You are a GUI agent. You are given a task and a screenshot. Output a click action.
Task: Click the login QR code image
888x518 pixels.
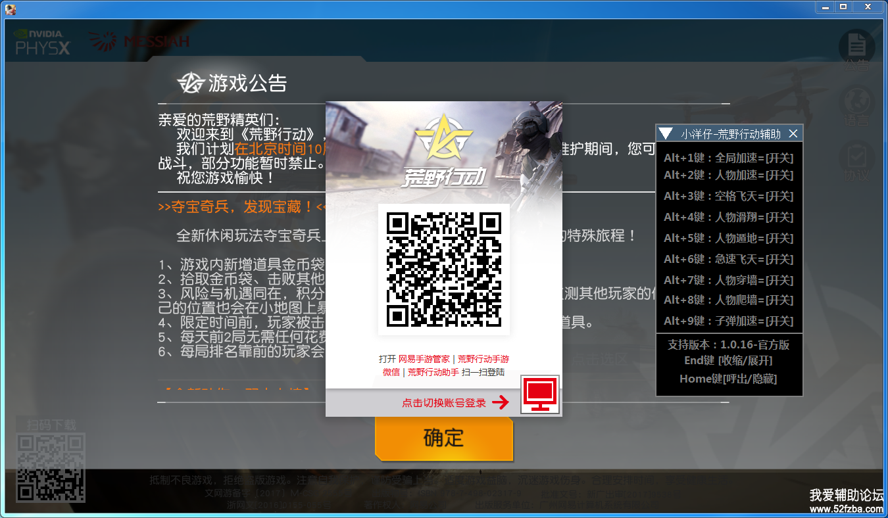[x=444, y=270]
